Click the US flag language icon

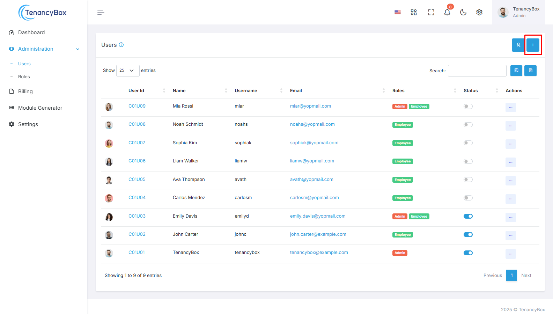click(398, 12)
